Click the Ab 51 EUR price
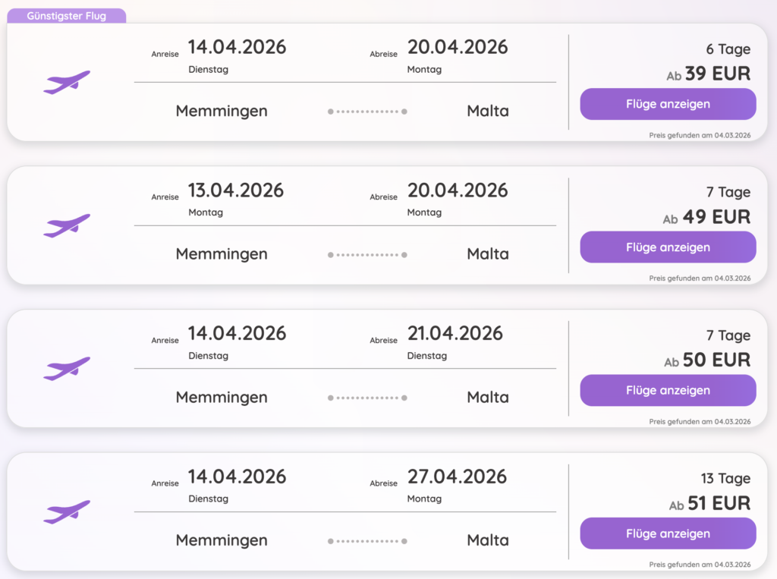 (x=709, y=503)
